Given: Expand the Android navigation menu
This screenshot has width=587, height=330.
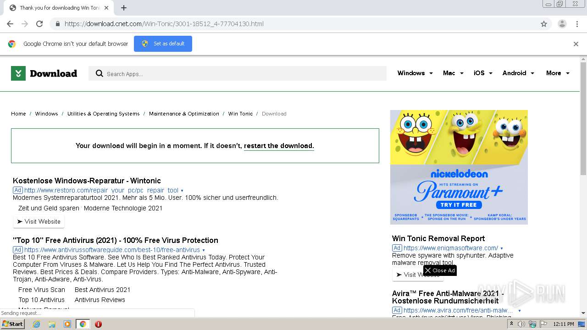Looking at the screenshot, I should (518, 73).
